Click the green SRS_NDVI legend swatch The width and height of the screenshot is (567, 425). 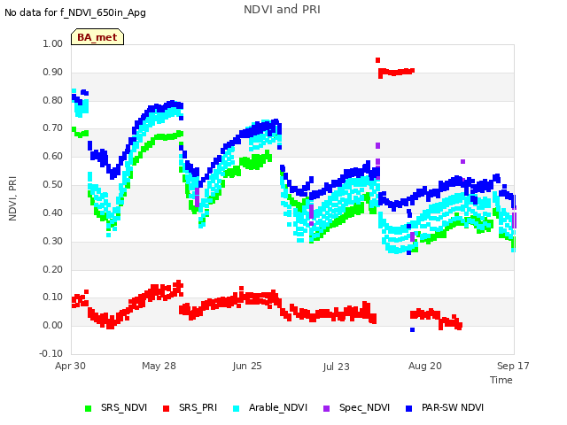[x=88, y=408]
